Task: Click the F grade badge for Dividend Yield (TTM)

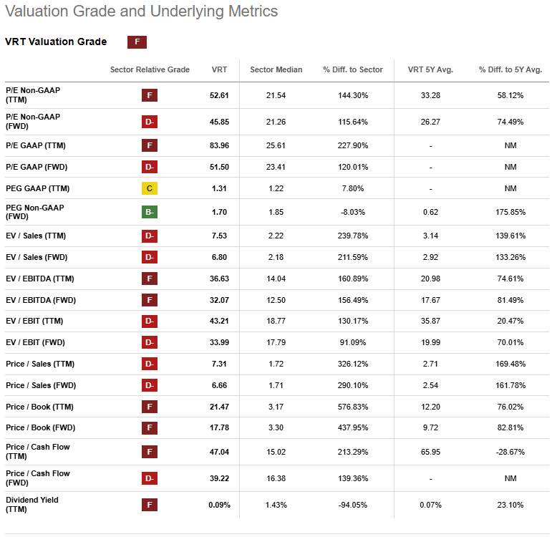Action: pyautogui.click(x=150, y=505)
